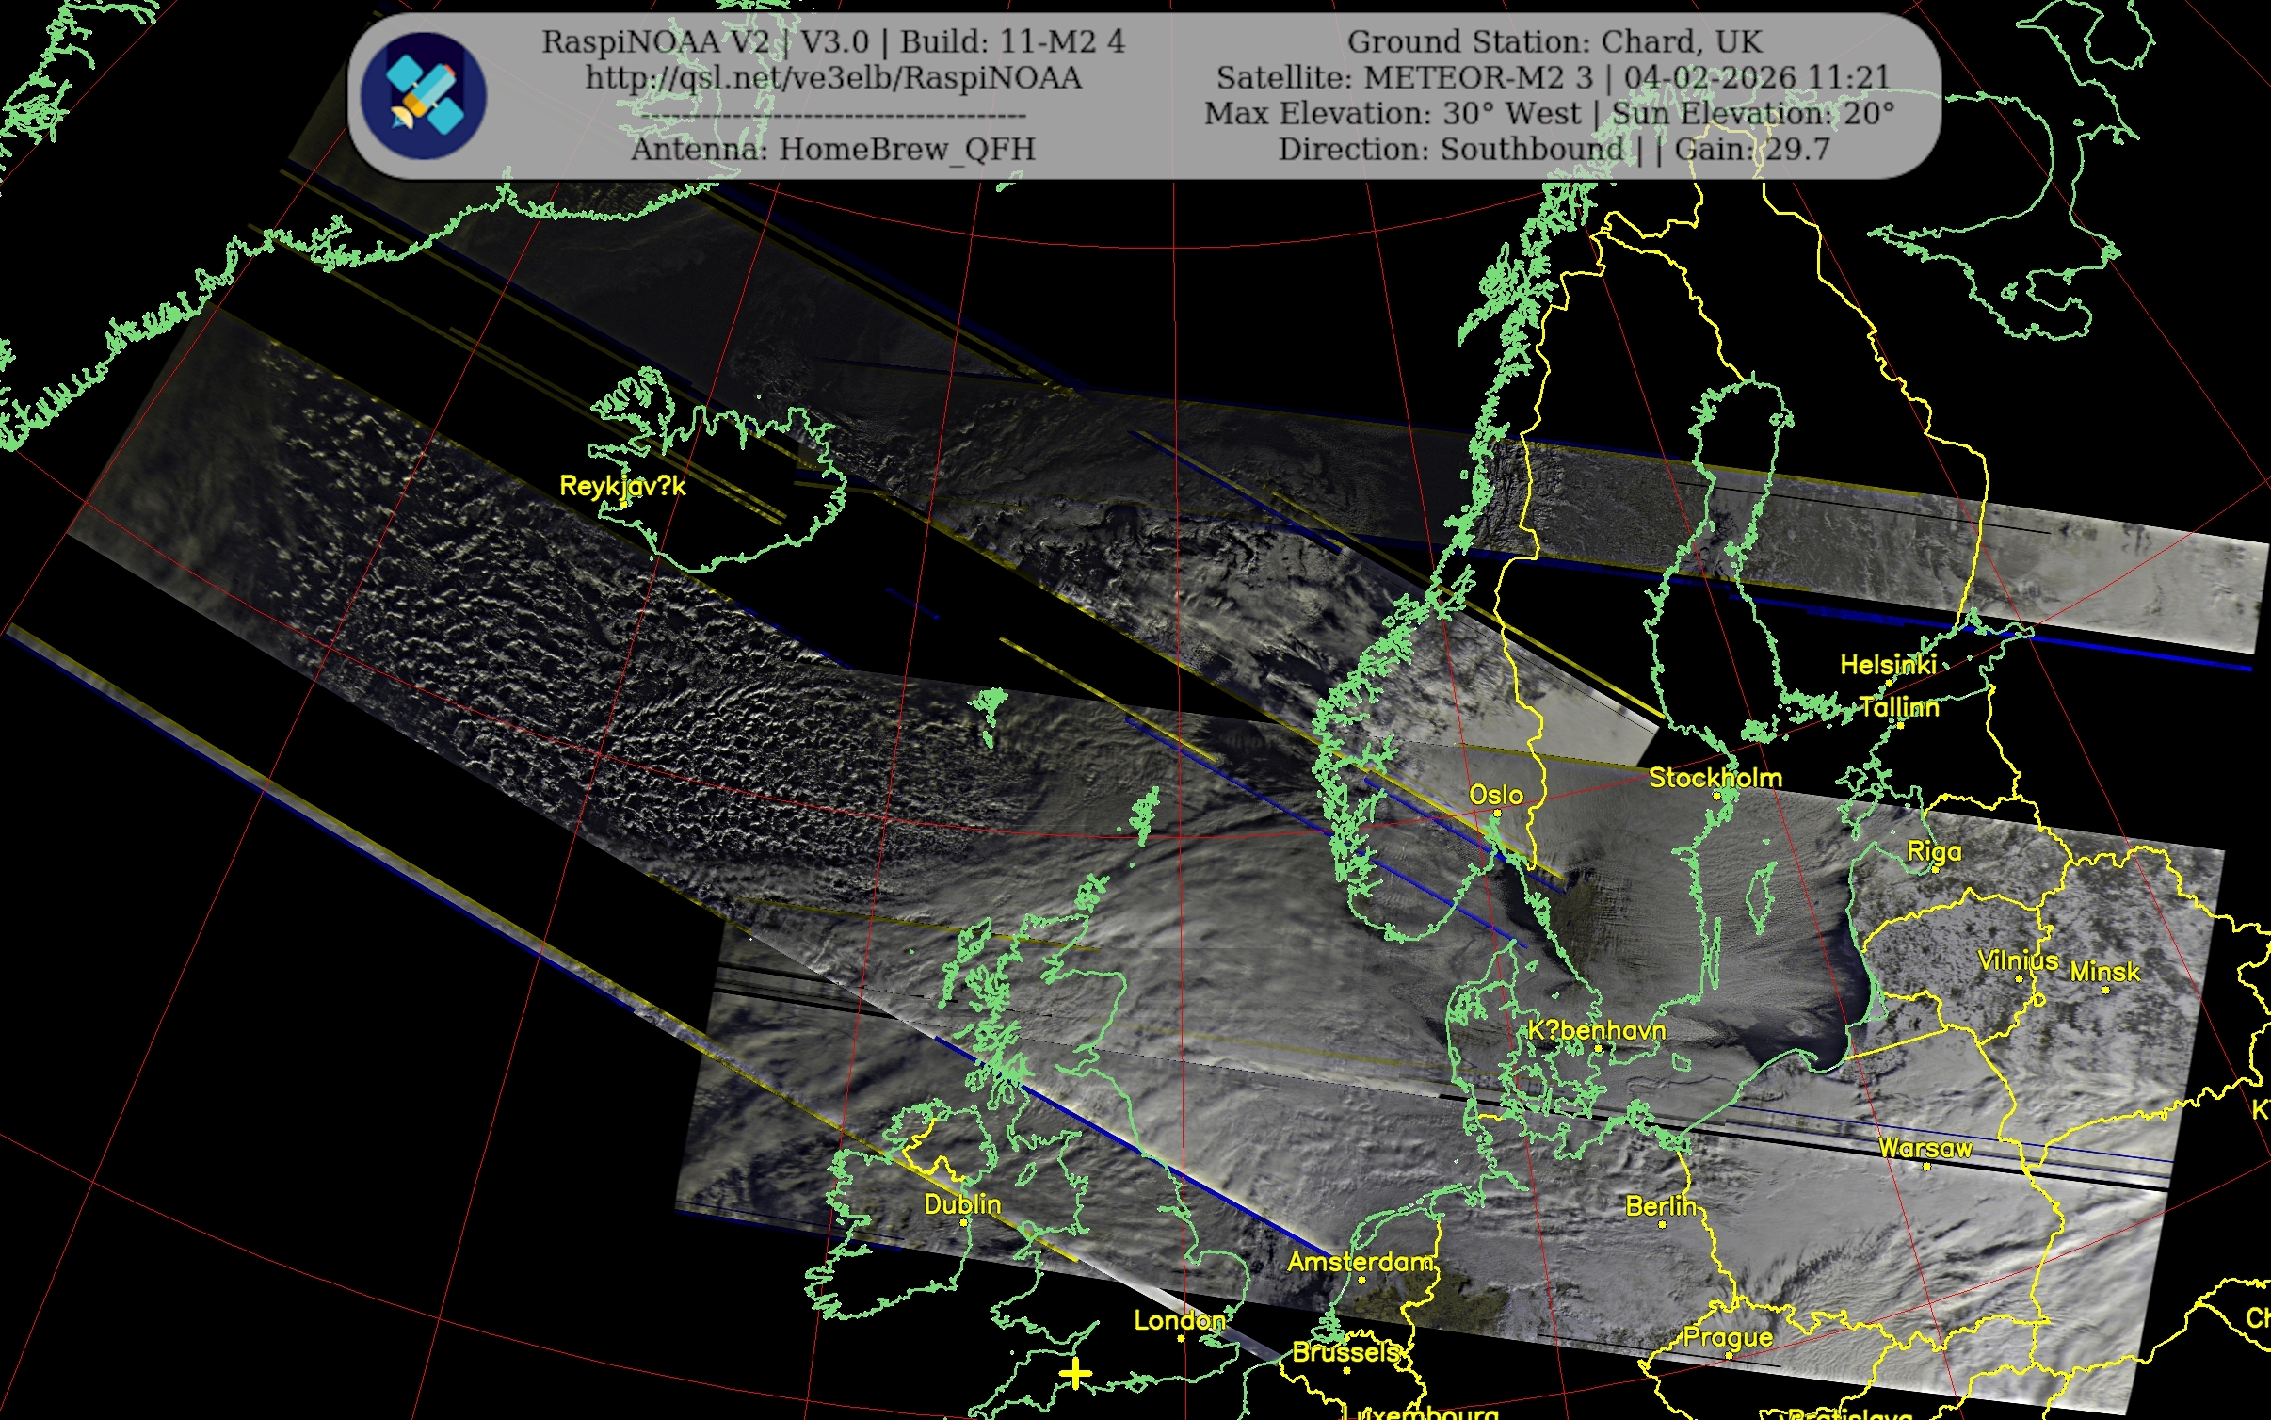Select the Warsaw city label
The width and height of the screenshot is (2271, 1420).
click(1925, 1148)
